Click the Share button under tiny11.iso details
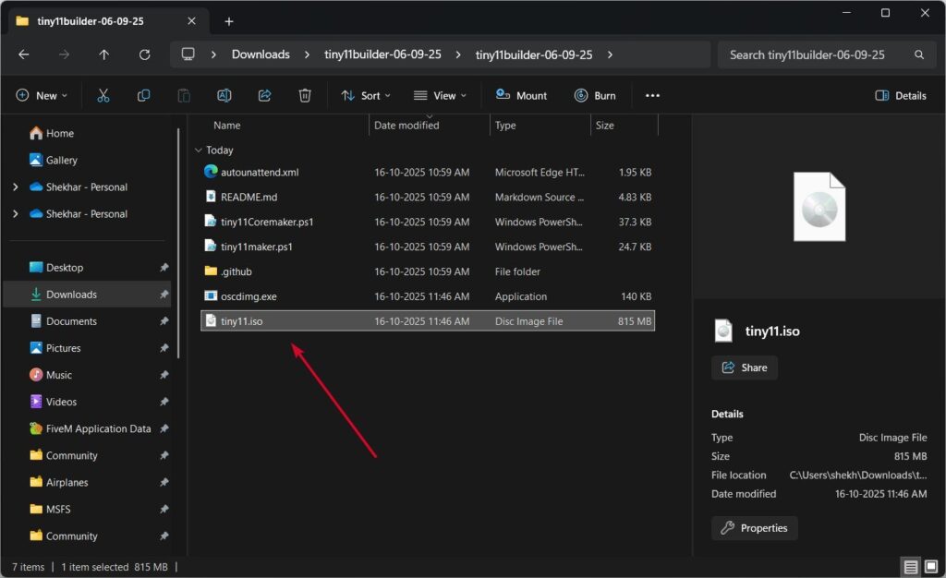 point(744,367)
